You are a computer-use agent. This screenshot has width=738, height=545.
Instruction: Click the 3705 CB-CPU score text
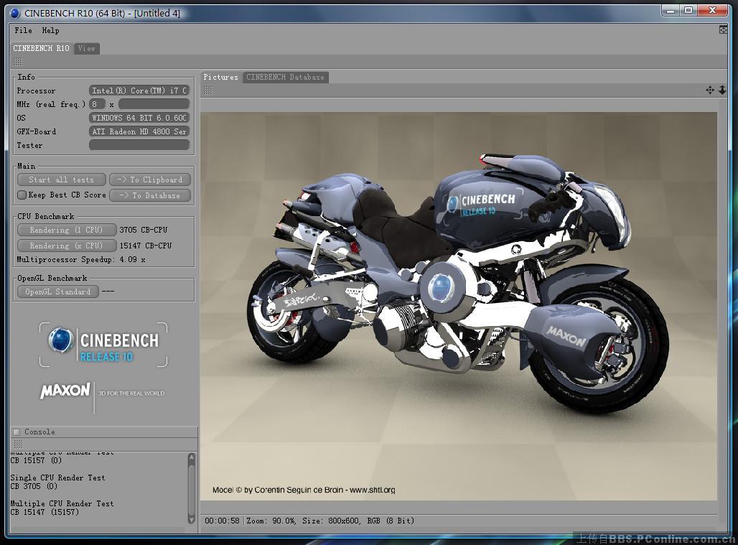[143, 230]
